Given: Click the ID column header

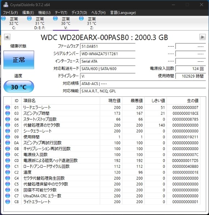Looking at the screenshot, I should pyautogui.click(x=17, y=101).
